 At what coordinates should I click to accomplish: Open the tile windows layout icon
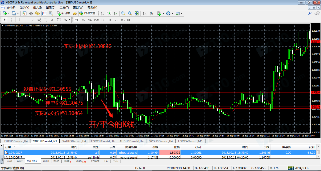tap(137, 13)
